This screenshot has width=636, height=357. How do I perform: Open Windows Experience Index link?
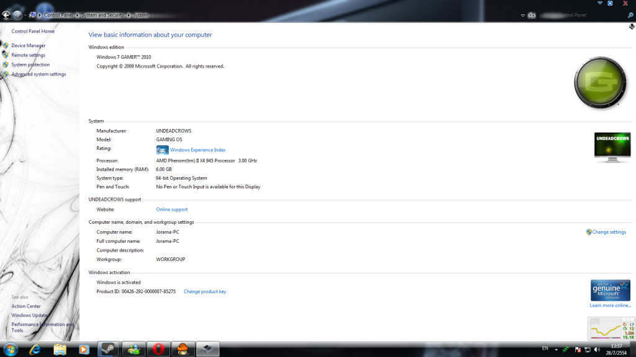(198, 150)
